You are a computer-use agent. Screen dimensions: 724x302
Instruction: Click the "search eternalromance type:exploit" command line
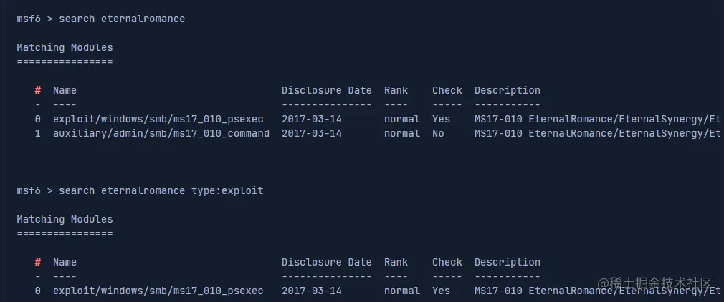pos(161,190)
